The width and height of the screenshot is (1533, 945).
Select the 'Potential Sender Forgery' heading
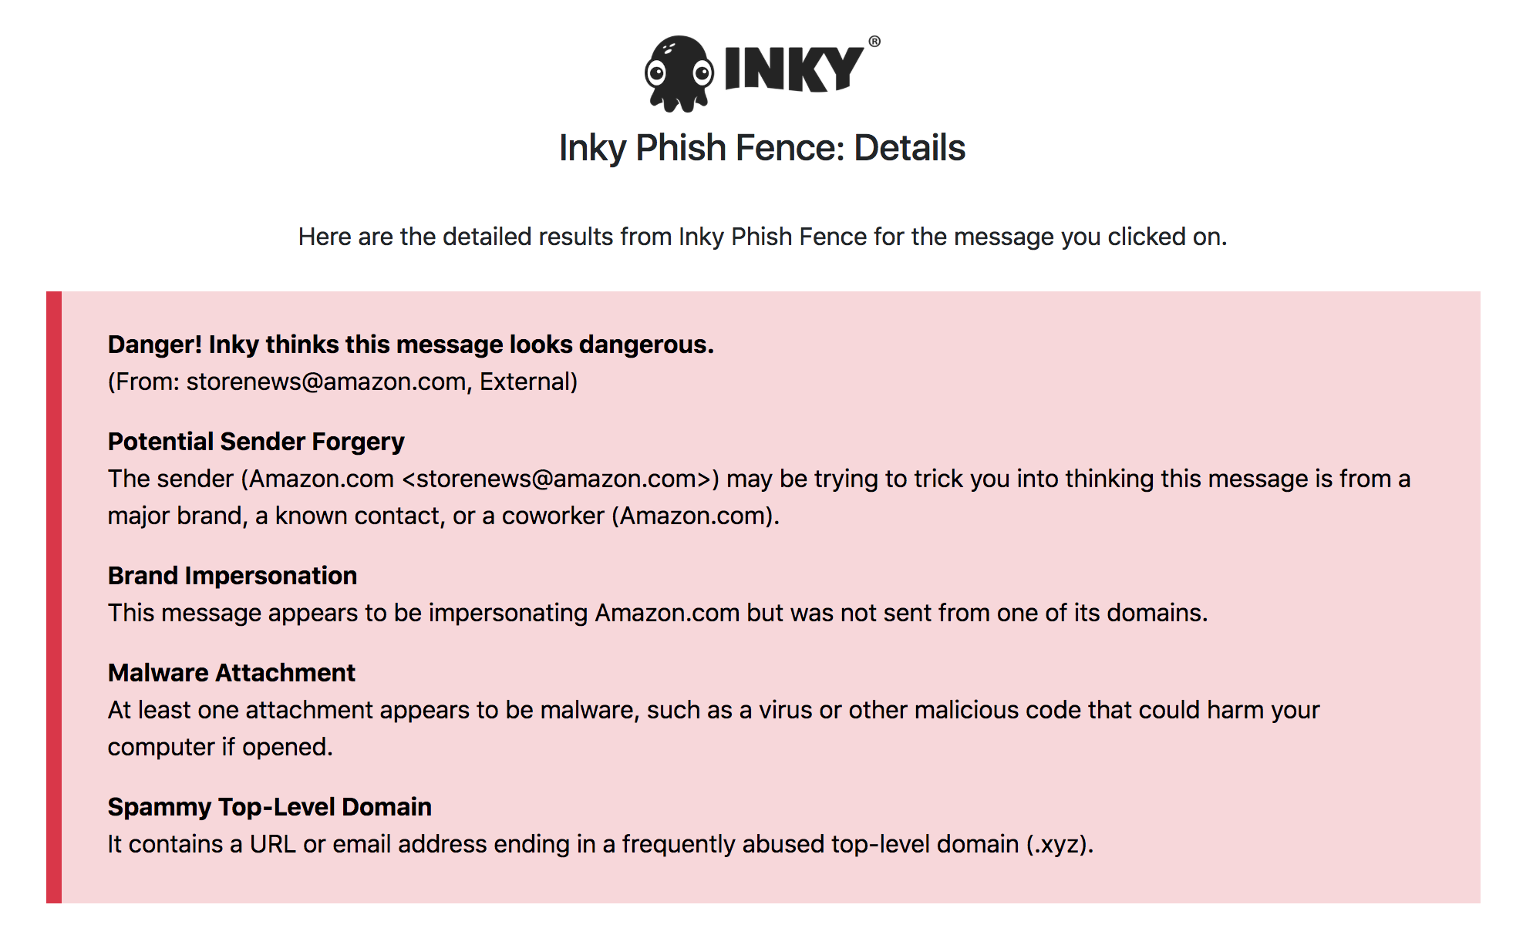pos(256,442)
